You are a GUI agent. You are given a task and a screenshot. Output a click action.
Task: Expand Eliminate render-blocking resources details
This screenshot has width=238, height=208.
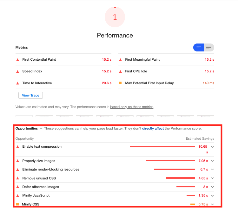coord(213,170)
